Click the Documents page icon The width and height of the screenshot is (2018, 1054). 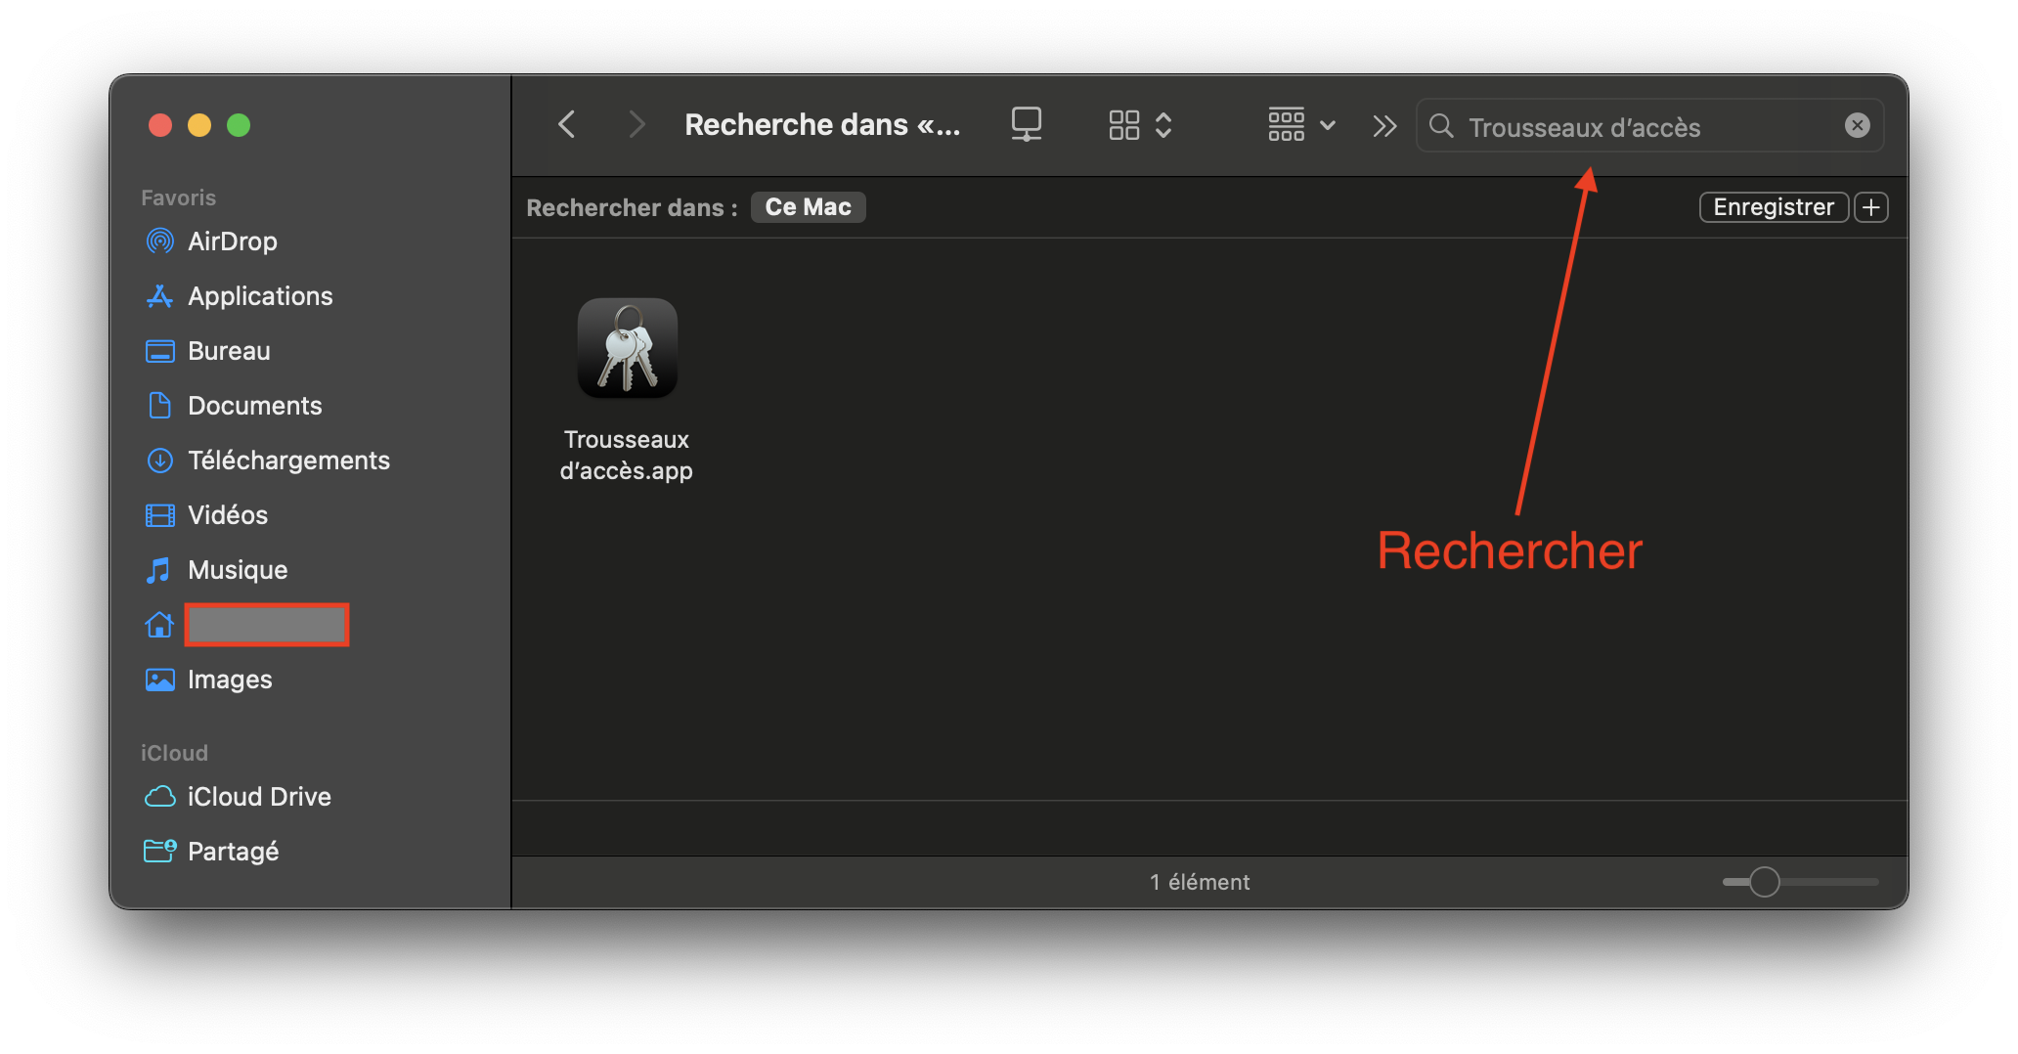[159, 405]
